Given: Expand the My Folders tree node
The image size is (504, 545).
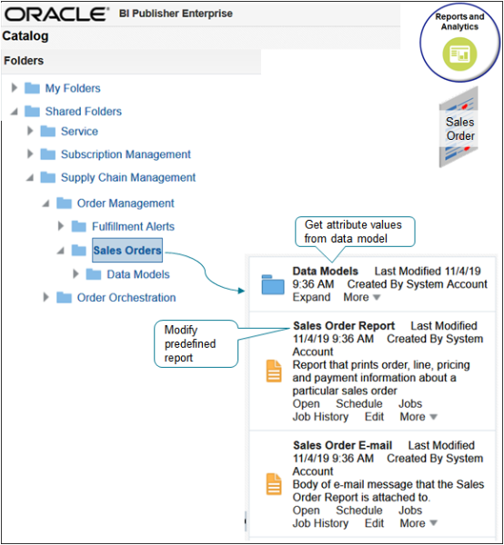Looking at the screenshot, I should point(15,87).
